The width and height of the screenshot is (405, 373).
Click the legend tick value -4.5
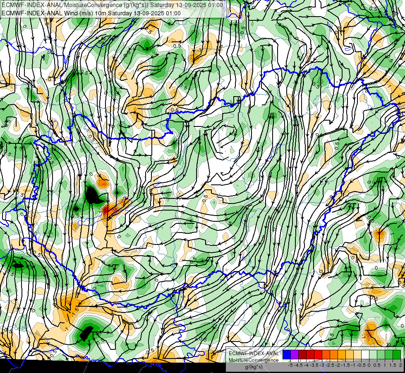pyautogui.click(x=298, y=365)
